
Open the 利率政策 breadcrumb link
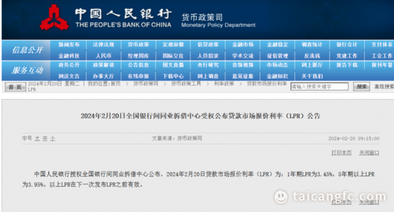[224, 84]
